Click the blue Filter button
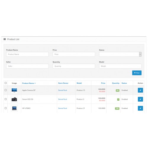Viewport: 148px width, 148px height. (x=137, y=73)
